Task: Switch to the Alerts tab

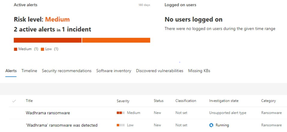Action: [x=11, y=71]
